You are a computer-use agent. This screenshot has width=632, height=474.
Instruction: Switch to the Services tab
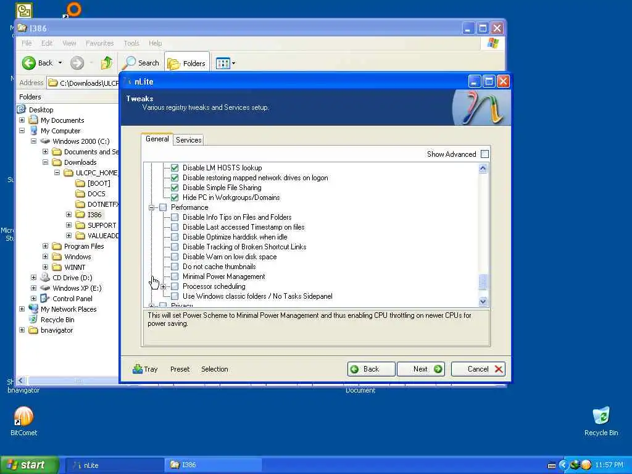pos(189,140)
